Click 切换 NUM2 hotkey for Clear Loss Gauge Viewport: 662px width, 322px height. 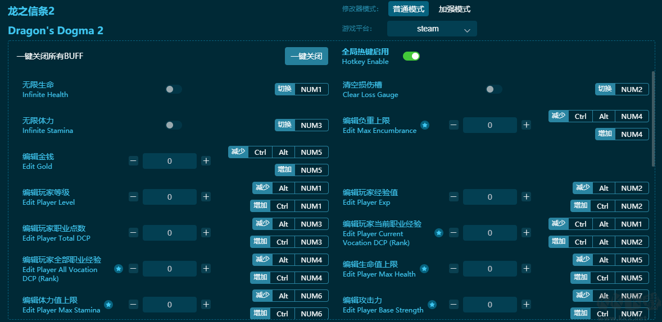coord(622,89)
